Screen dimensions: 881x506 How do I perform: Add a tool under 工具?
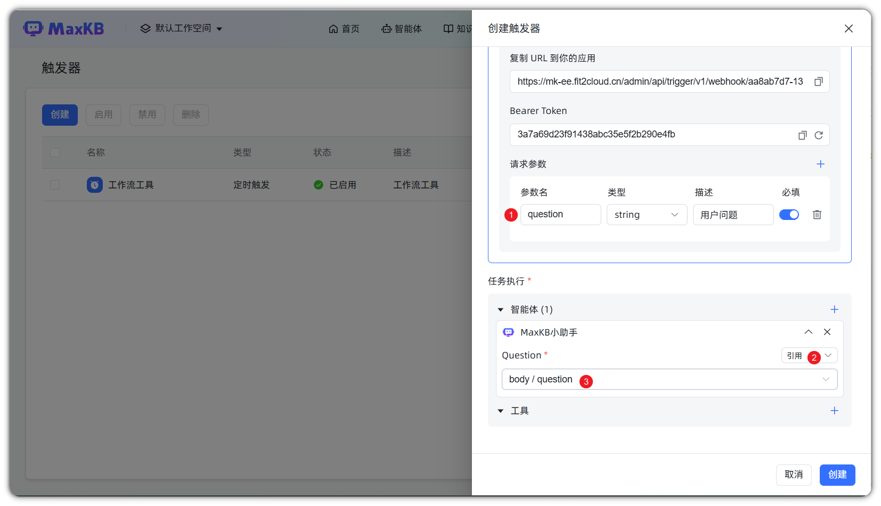[x=835, y=411]
